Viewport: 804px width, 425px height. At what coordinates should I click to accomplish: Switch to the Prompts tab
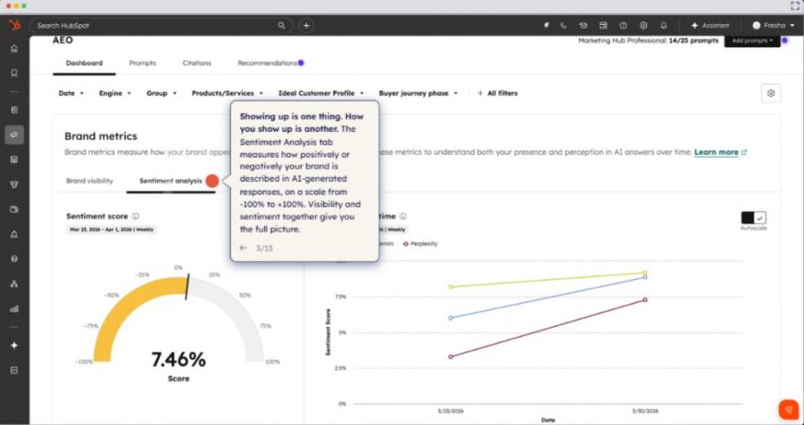(142, 63)
